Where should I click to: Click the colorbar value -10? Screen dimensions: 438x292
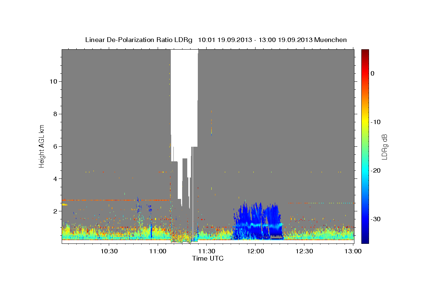click(x=376, y=122)
